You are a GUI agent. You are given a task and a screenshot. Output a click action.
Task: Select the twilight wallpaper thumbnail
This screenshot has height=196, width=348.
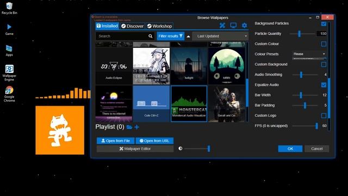pos(189,66)
